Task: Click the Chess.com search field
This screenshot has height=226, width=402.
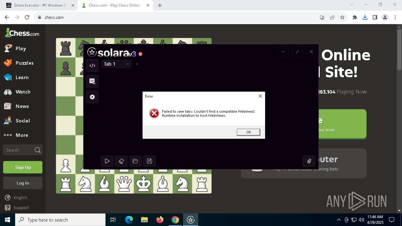Action: pyautogui.click(x=23, y=150)
